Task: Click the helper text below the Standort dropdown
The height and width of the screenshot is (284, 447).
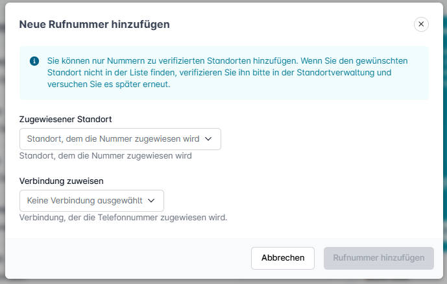Action: click(x=106, y=156)
